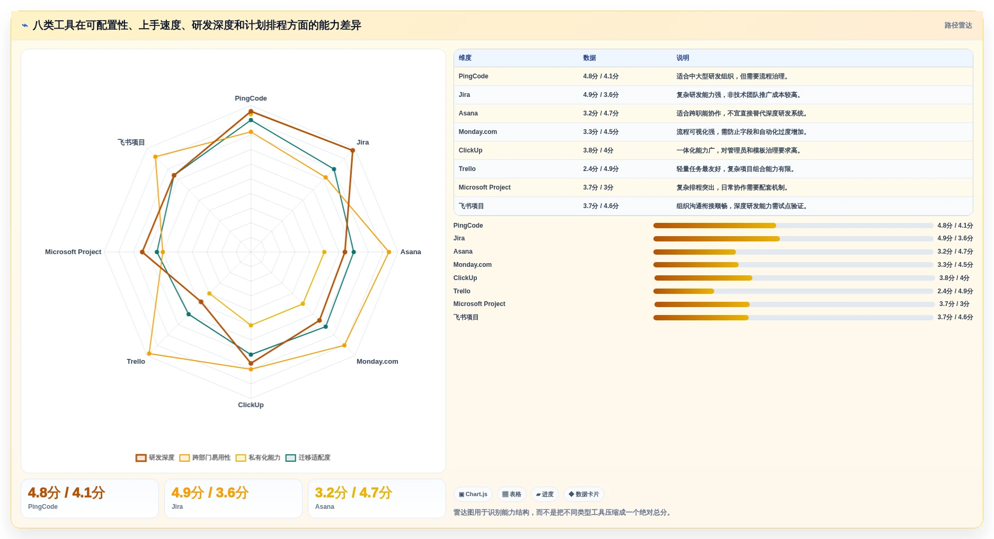The height and width of the screenshot is (539, 994).
Task: Select the Monday.com table row name
Action: click(x=478, y=132)
